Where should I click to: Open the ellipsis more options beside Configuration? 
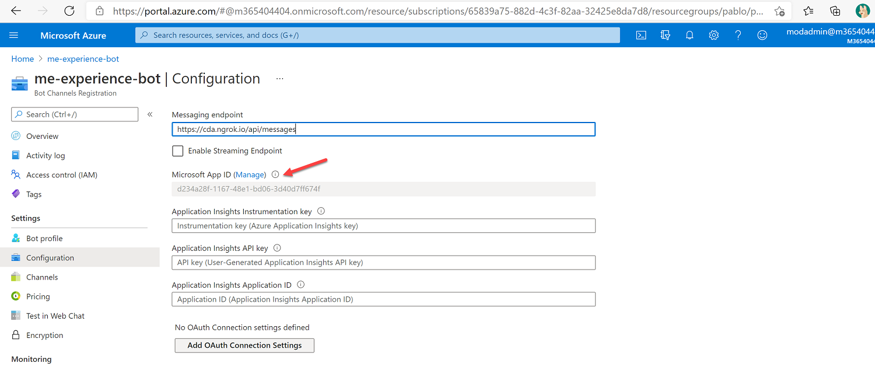(280, 78)
